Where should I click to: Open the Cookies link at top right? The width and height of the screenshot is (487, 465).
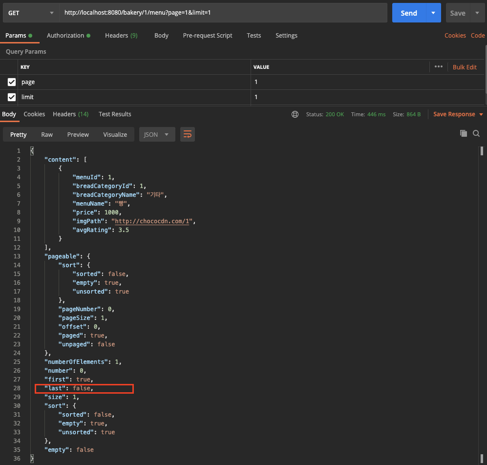point(455,35)
